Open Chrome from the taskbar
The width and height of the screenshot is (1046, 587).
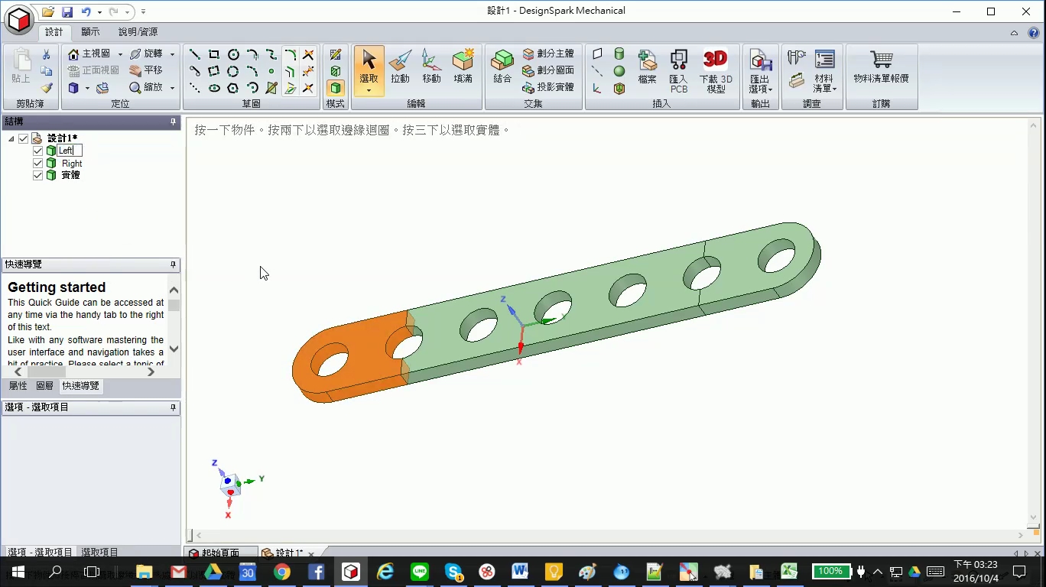282,572
